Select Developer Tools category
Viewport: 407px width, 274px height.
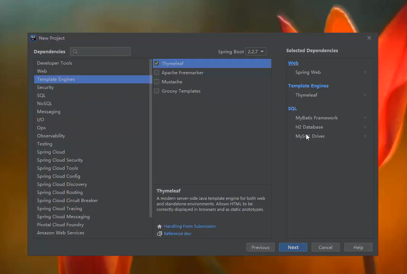pyautogui.click(x=92, y=63)
